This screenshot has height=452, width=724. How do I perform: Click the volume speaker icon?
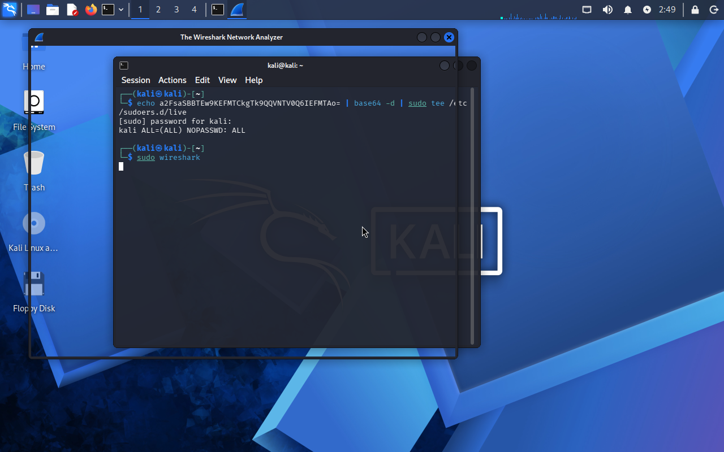[x=607, y=10]
